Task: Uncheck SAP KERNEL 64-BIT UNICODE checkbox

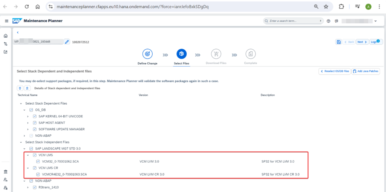Action: click(x=35, y=116)
